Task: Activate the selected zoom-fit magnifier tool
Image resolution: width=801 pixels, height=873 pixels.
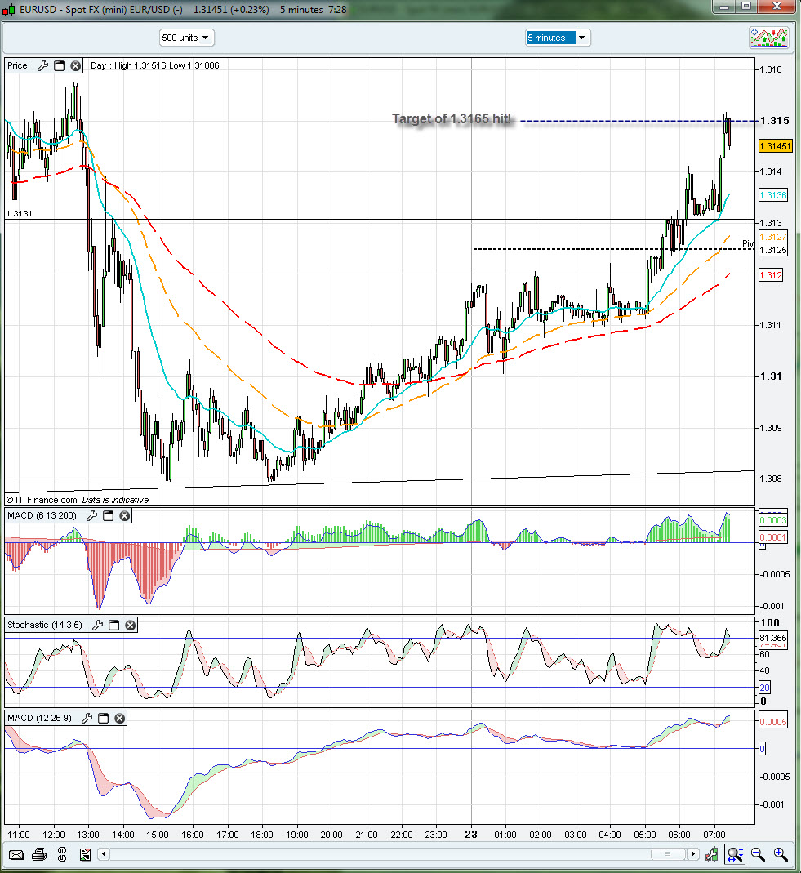Action: 734,855
